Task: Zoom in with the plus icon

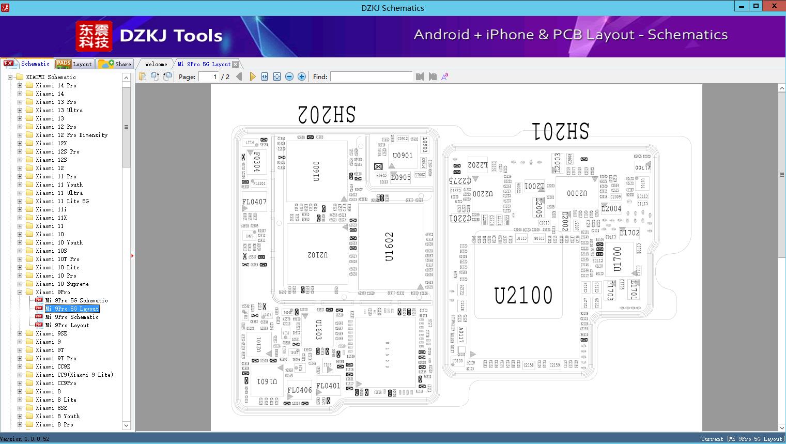Action: tap(302, 76)
